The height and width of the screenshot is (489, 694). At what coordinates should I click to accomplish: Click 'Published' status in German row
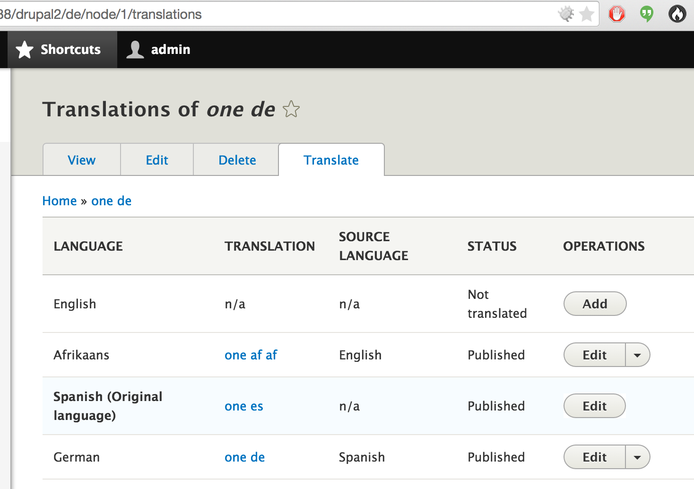click(496, 457)
